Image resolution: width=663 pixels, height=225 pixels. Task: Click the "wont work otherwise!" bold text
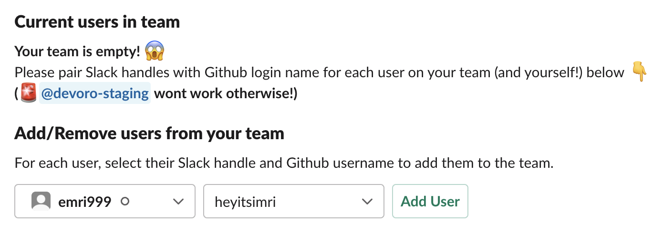[226, 93]
